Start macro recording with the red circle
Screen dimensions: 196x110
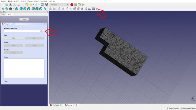point(72,5)
